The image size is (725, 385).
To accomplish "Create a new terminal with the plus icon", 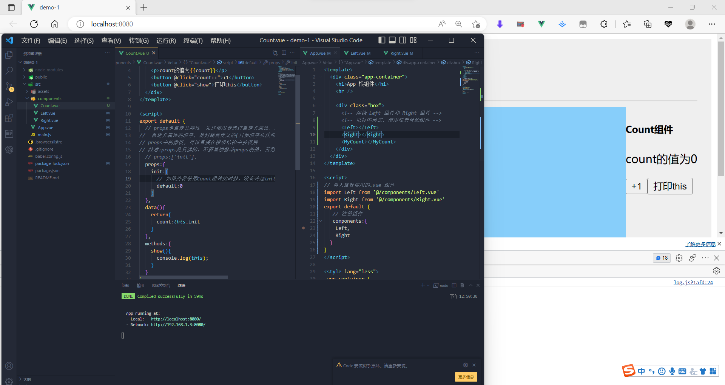I will (423, 285).
